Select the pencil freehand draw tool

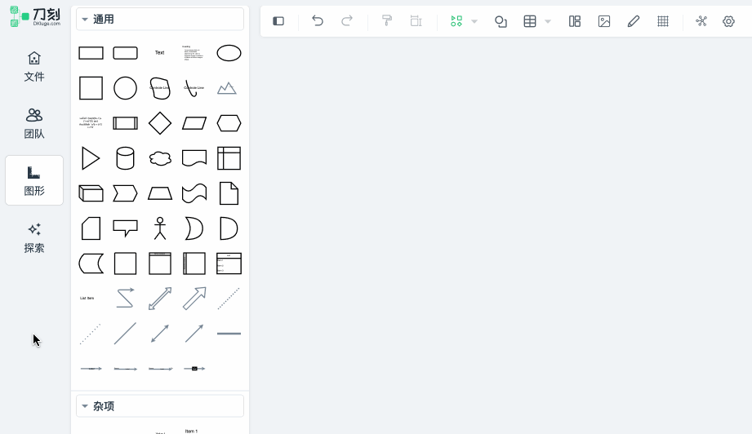(634, 21)
